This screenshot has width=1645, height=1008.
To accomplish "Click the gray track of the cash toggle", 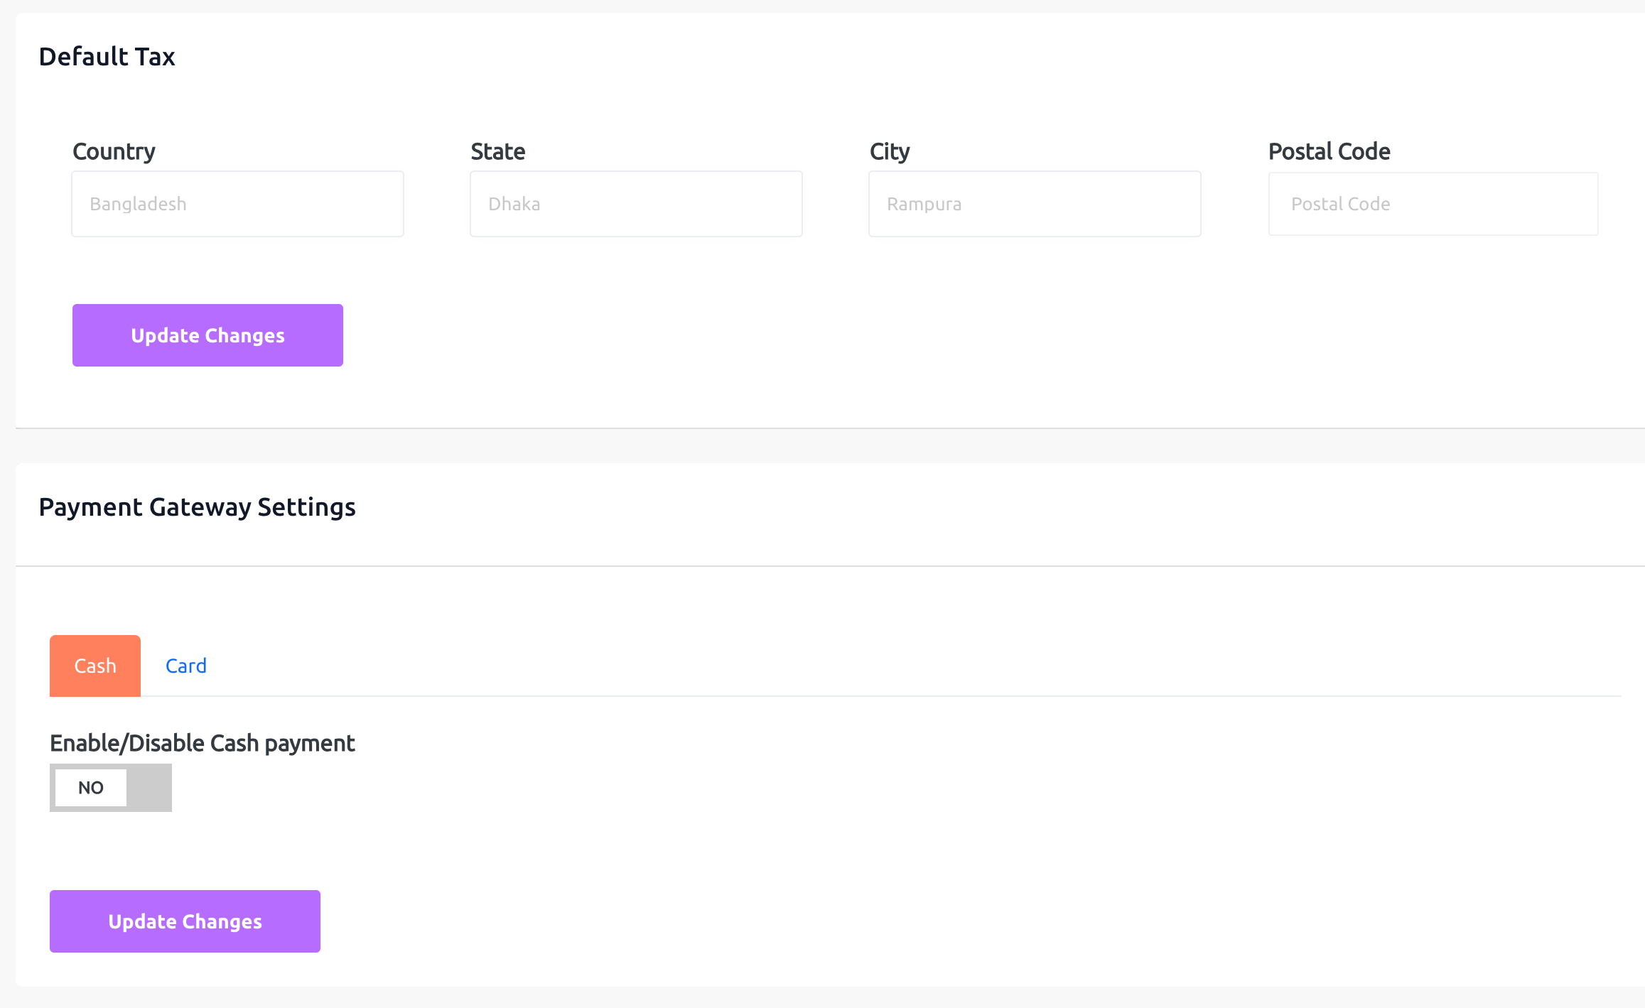I will click(x=151, y=788).
